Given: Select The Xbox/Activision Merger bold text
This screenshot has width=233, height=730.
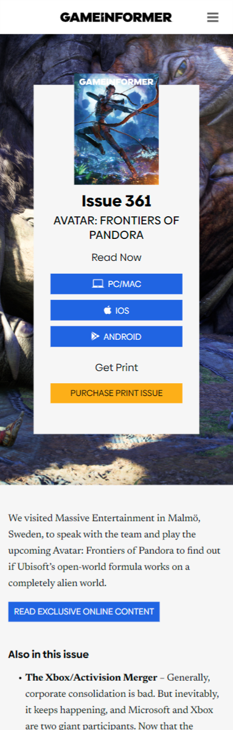Looking at the screenshot, I should [x=91, y=677].
